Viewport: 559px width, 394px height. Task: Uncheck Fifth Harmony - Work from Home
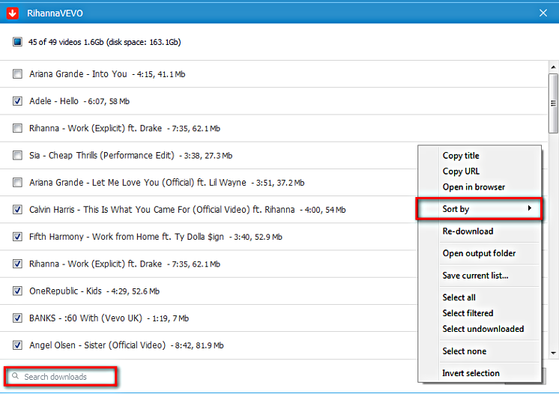pyautogui.click(x=17, y=237)
